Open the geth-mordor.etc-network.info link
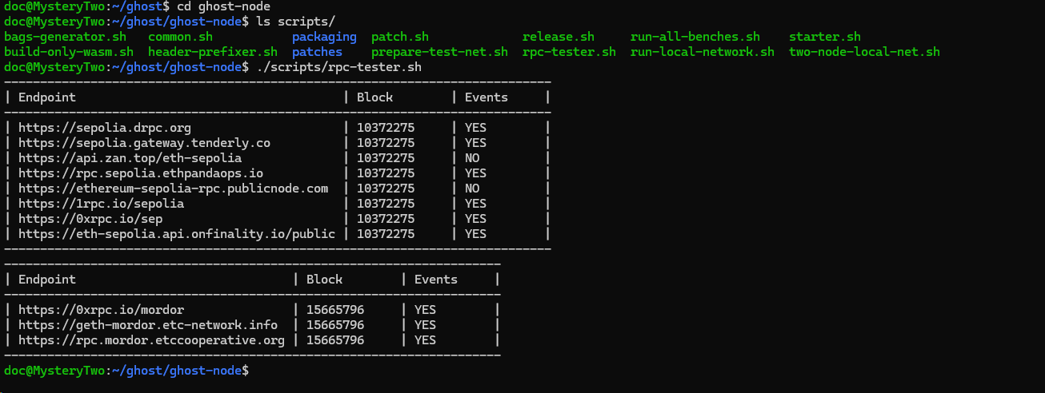The width and height of the screenshot is (1045, 393). click(148, 325)
